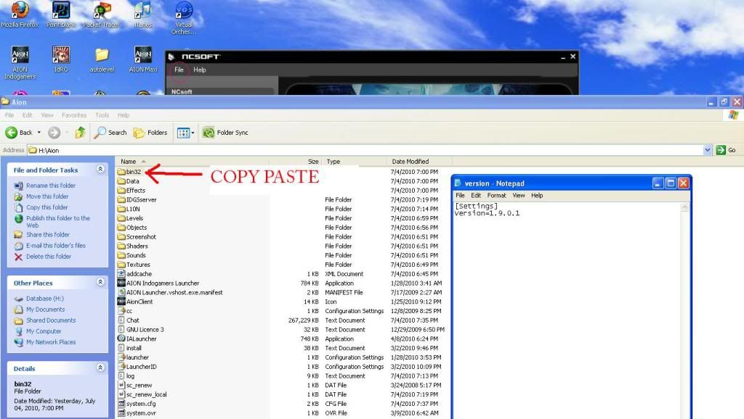
Task: Select the GNU Licence 3 text document
Action: [x=141, y=330]
